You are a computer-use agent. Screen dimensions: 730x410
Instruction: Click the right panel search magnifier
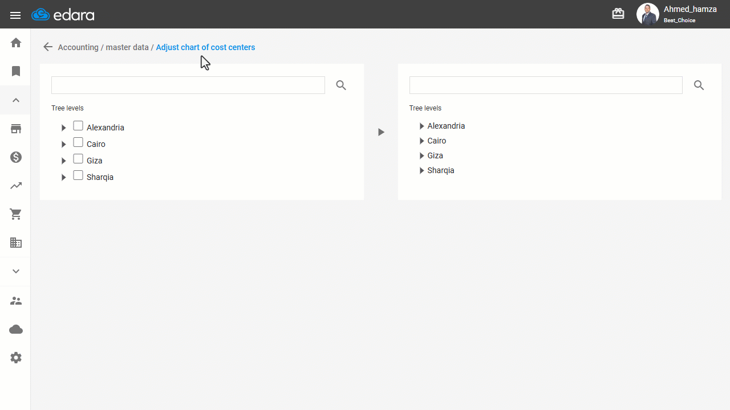click(x=699, y=85)
